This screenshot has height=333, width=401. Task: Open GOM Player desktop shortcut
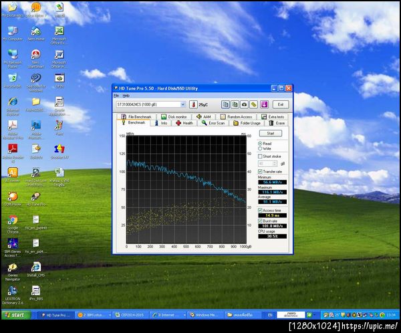click(13, 199)
